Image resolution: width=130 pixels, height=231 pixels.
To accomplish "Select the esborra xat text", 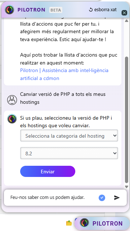I will (x=106, y=10).
